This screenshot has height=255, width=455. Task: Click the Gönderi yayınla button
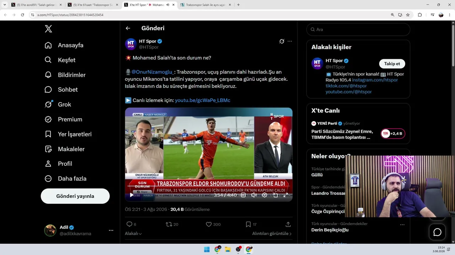click(x=75, y=196)
